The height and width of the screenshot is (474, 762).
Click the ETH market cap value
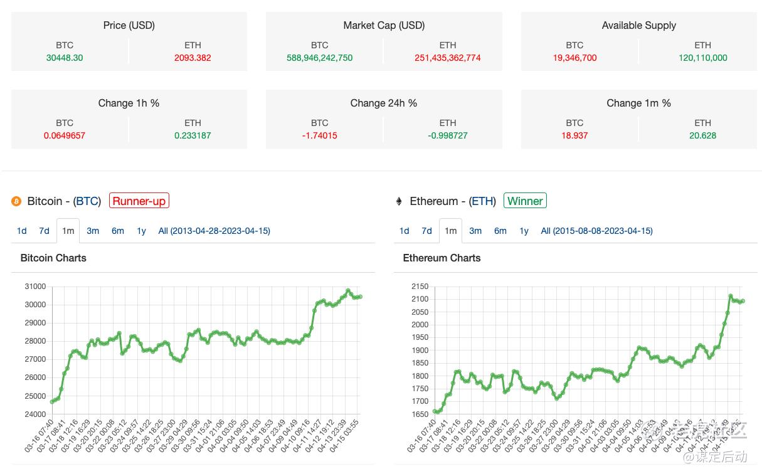point(448,58)
